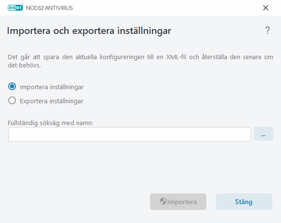The height and width of the screenshot is (223, 281).
Task: Choose the Exportera inställningar radio option
Action: point(12,100)
